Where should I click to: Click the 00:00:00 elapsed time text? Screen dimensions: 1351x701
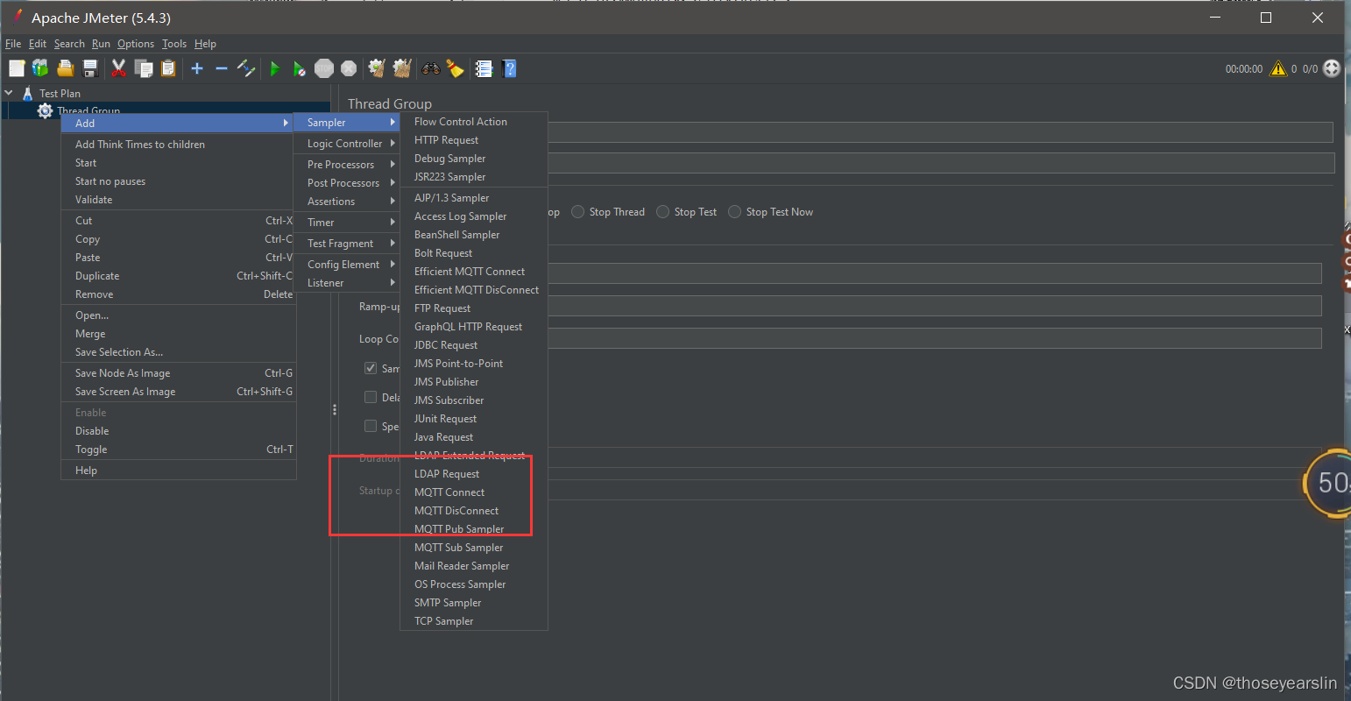coord(1244,68)
